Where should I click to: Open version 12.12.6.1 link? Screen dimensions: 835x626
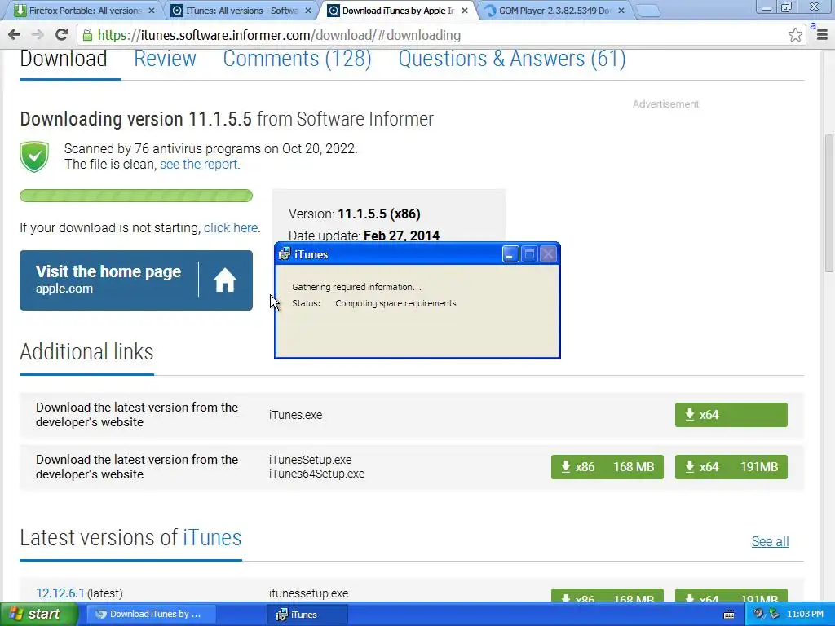(60, 593)
